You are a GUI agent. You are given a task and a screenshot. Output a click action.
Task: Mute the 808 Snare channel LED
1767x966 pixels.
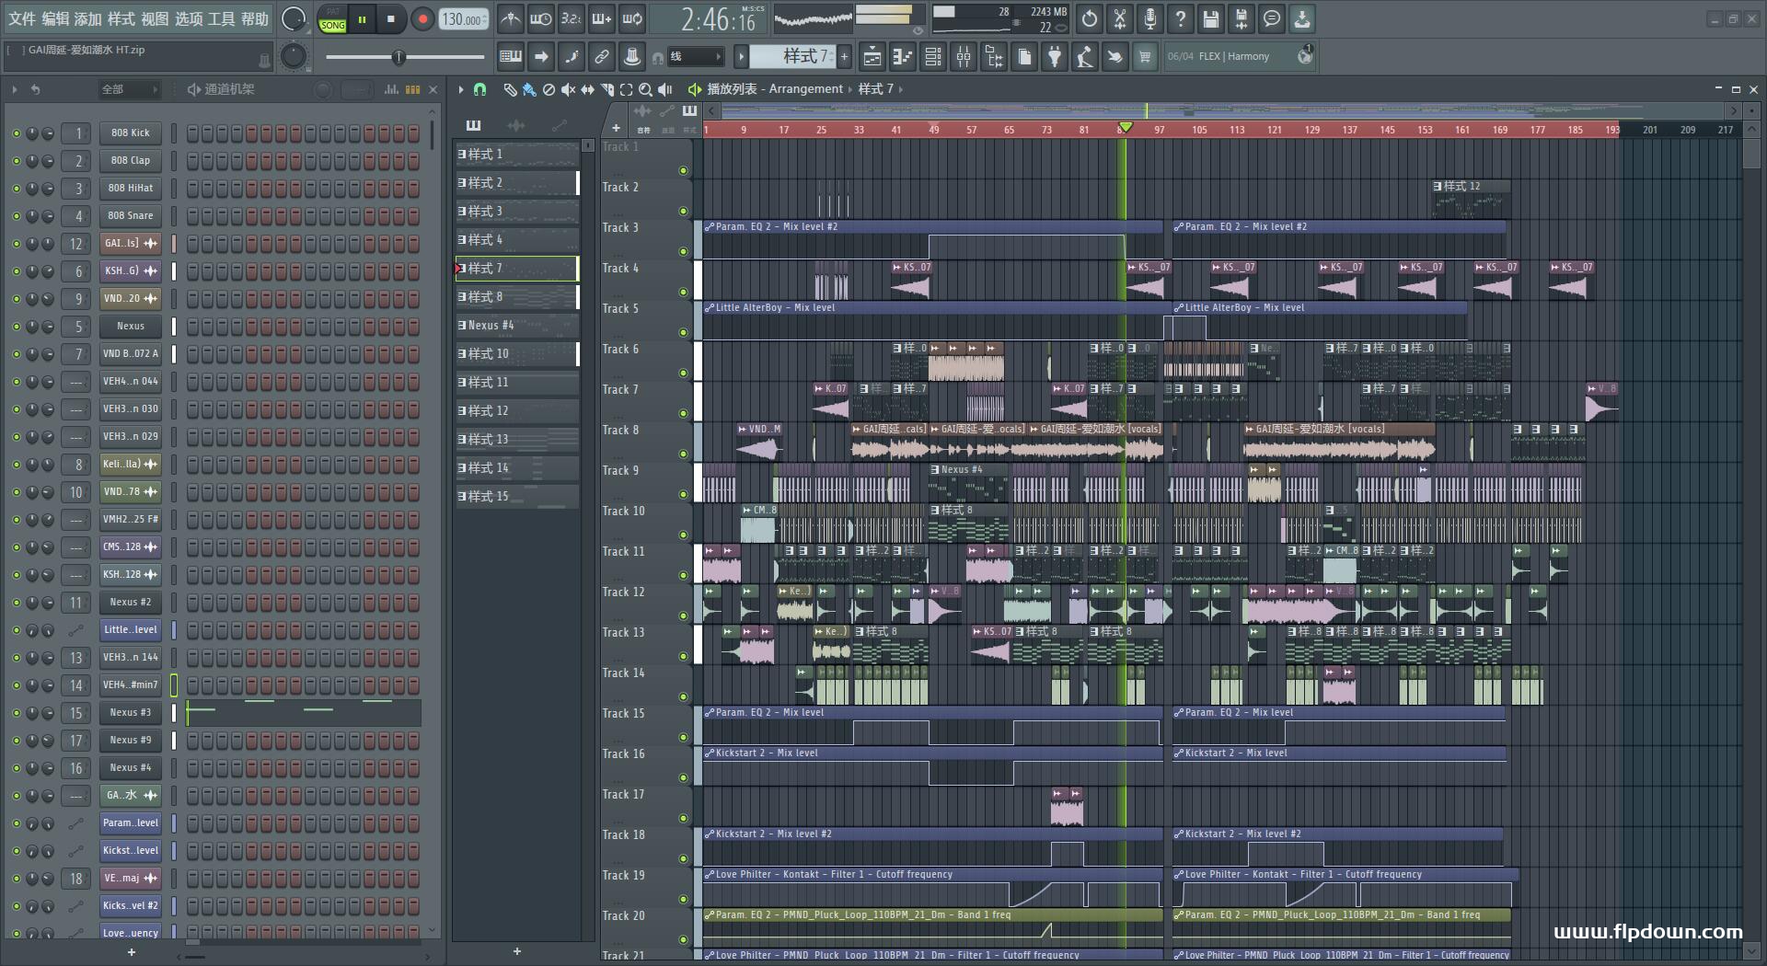coord(16,216)
